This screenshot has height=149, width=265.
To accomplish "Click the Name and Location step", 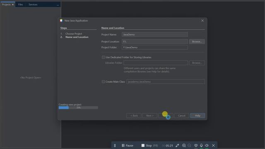I will point(77,37).
